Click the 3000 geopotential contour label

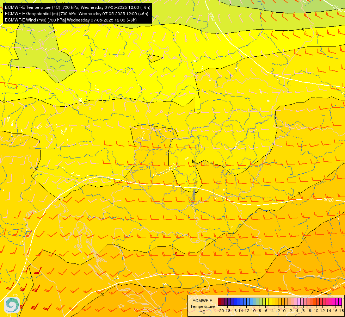click(211, 17)
